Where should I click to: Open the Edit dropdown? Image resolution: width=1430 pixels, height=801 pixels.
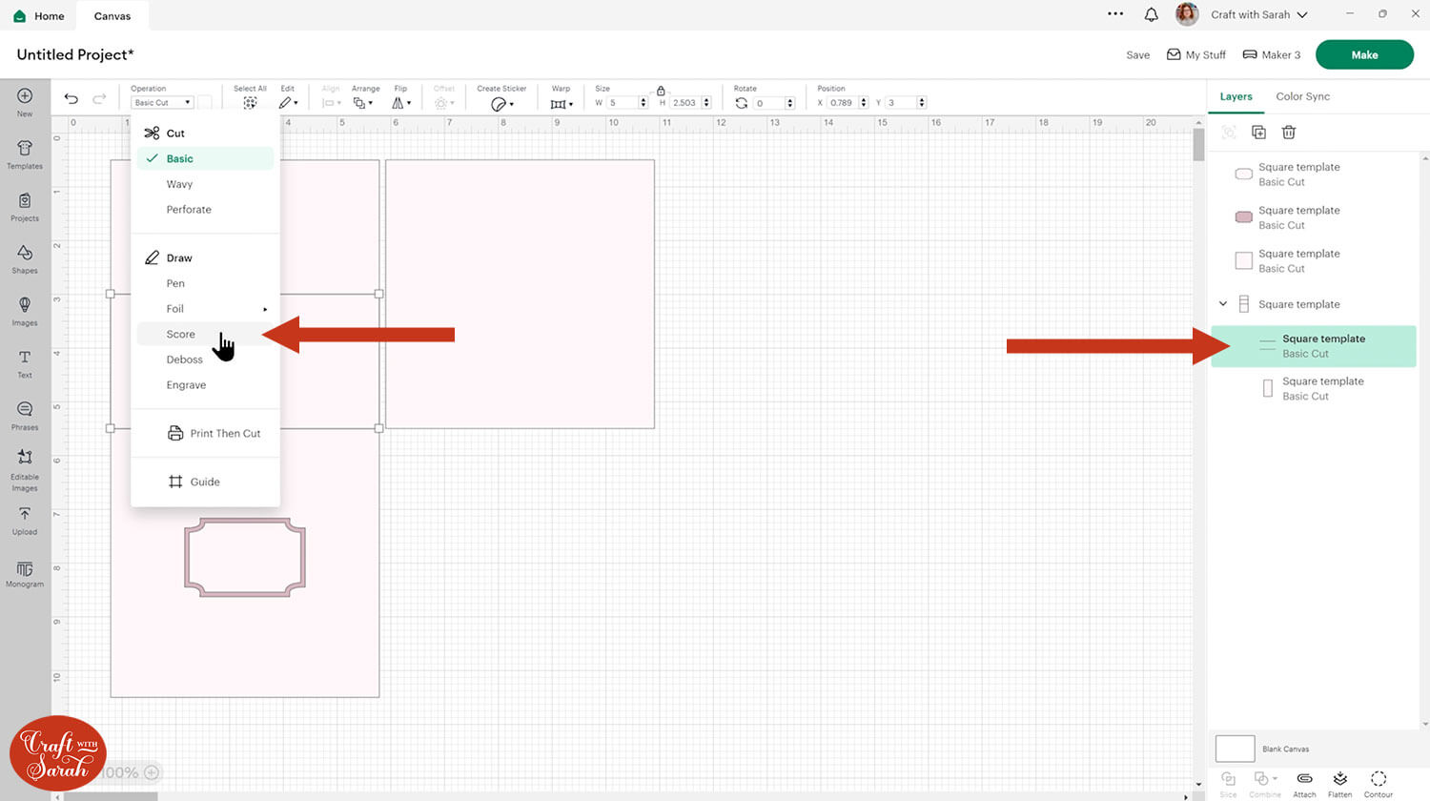(x=288, y=102)
